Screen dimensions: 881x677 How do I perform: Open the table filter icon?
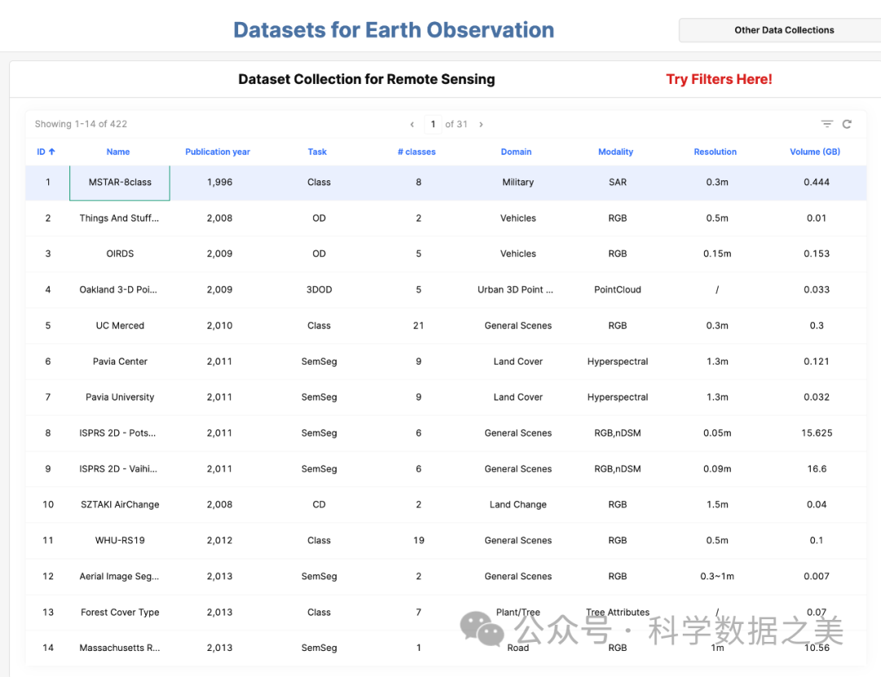826,124
